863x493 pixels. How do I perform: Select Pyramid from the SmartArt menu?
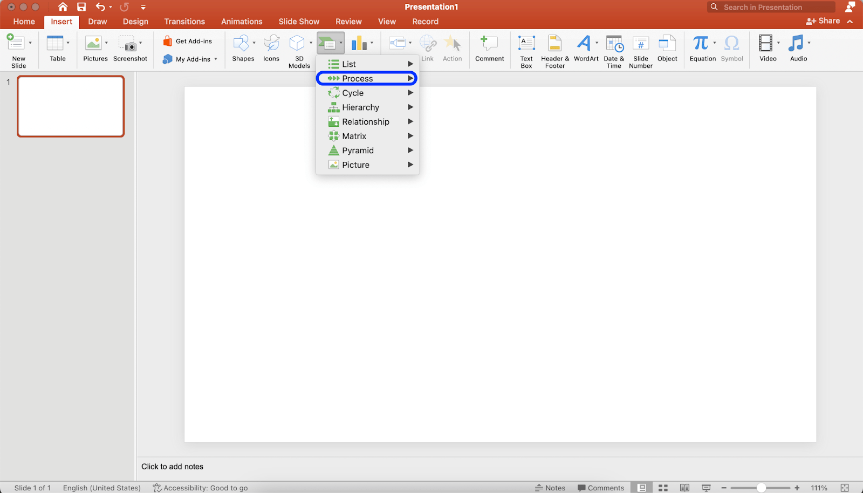(x=357, y=150)
